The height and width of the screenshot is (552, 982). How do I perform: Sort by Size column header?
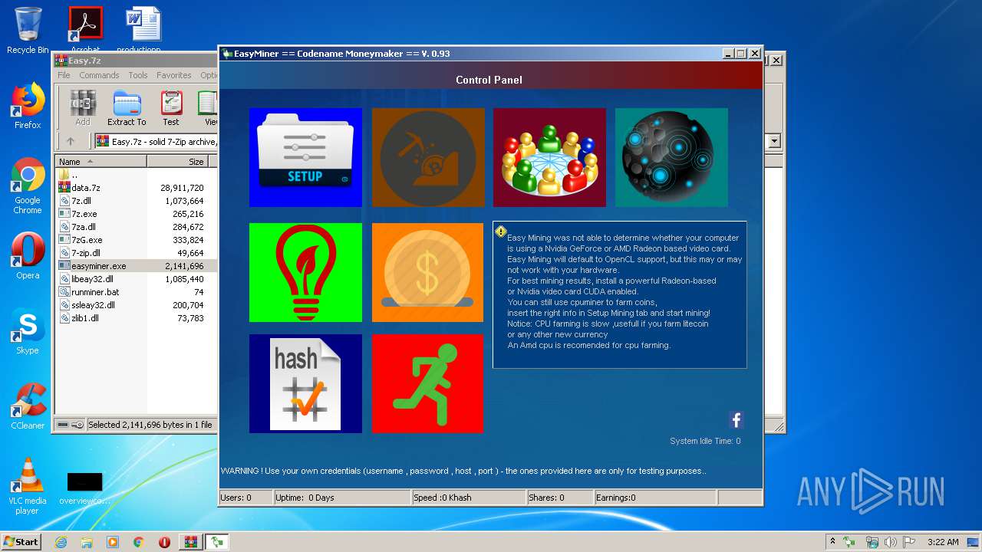182,162
